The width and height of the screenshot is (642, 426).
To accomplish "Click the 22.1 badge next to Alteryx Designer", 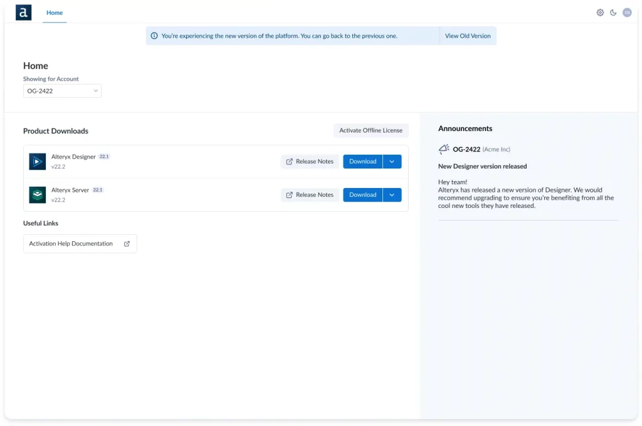I will [104, 157].
